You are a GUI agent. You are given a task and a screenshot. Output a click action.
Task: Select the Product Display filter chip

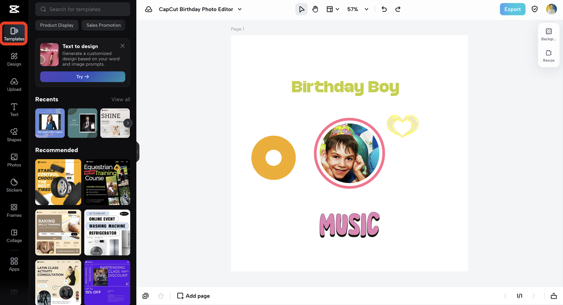(x=57, y=25)
